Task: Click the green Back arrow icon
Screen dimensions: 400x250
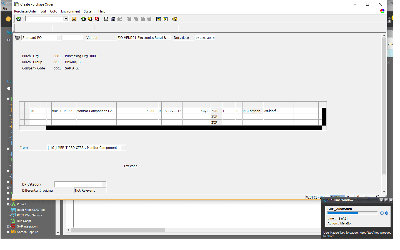Action: pyautogui.click(x=84, y=19)
